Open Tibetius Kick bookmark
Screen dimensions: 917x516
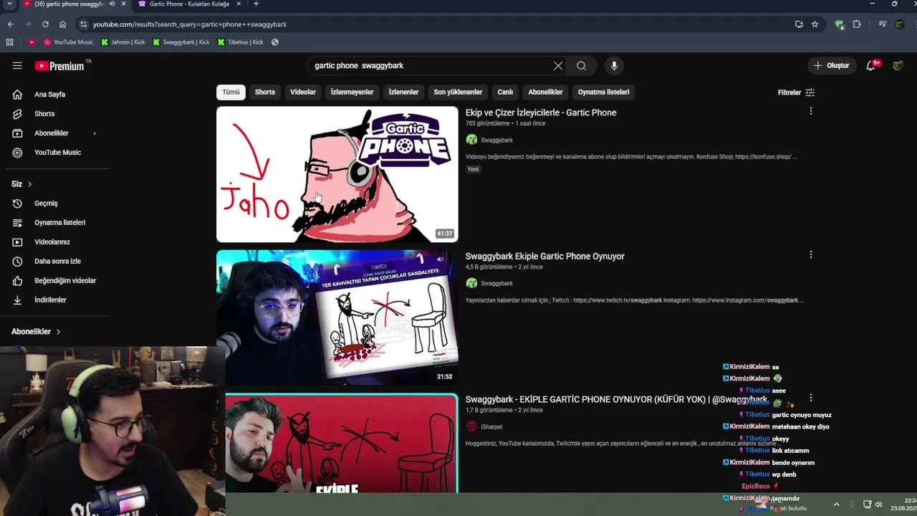click(241, 42)
